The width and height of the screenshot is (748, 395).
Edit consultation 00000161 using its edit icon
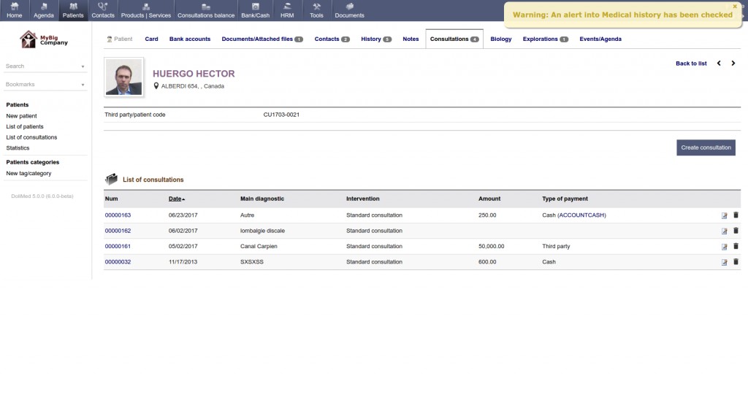(724, 246)
